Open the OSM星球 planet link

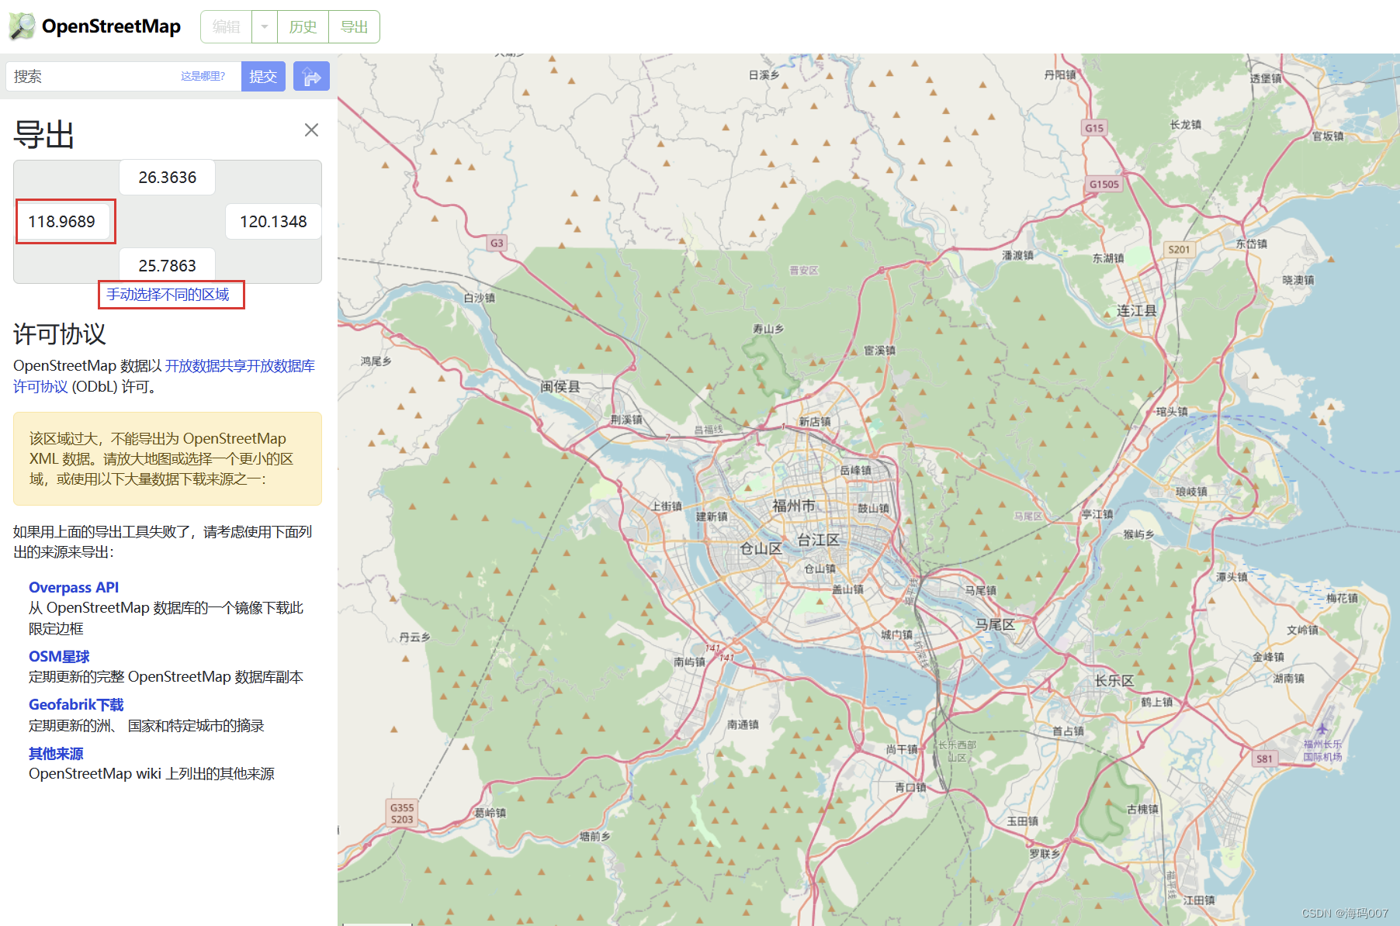click(59, 657)
